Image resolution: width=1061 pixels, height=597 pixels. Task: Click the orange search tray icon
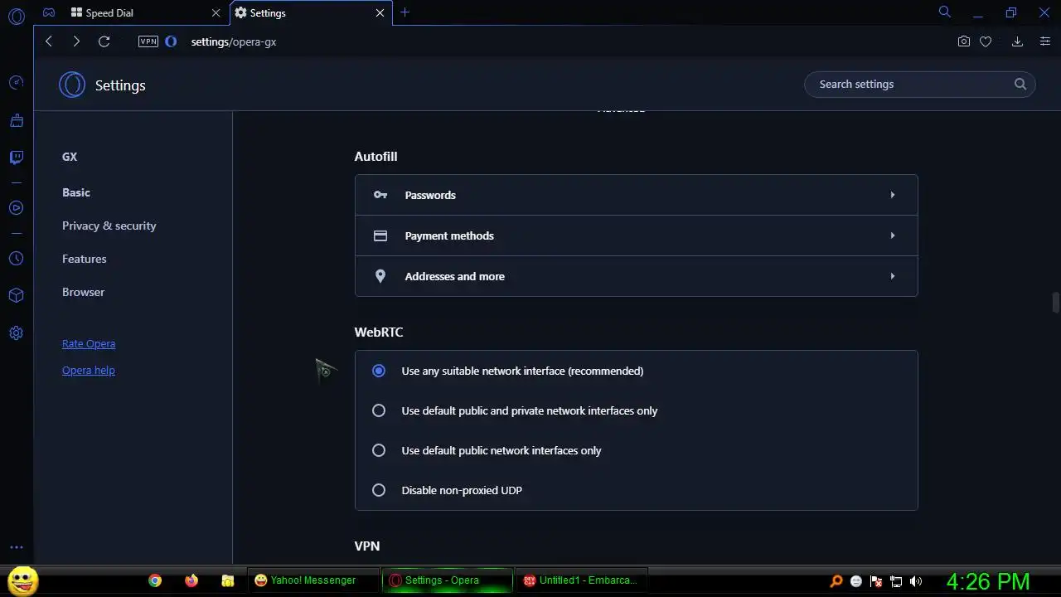pos(836,581)
